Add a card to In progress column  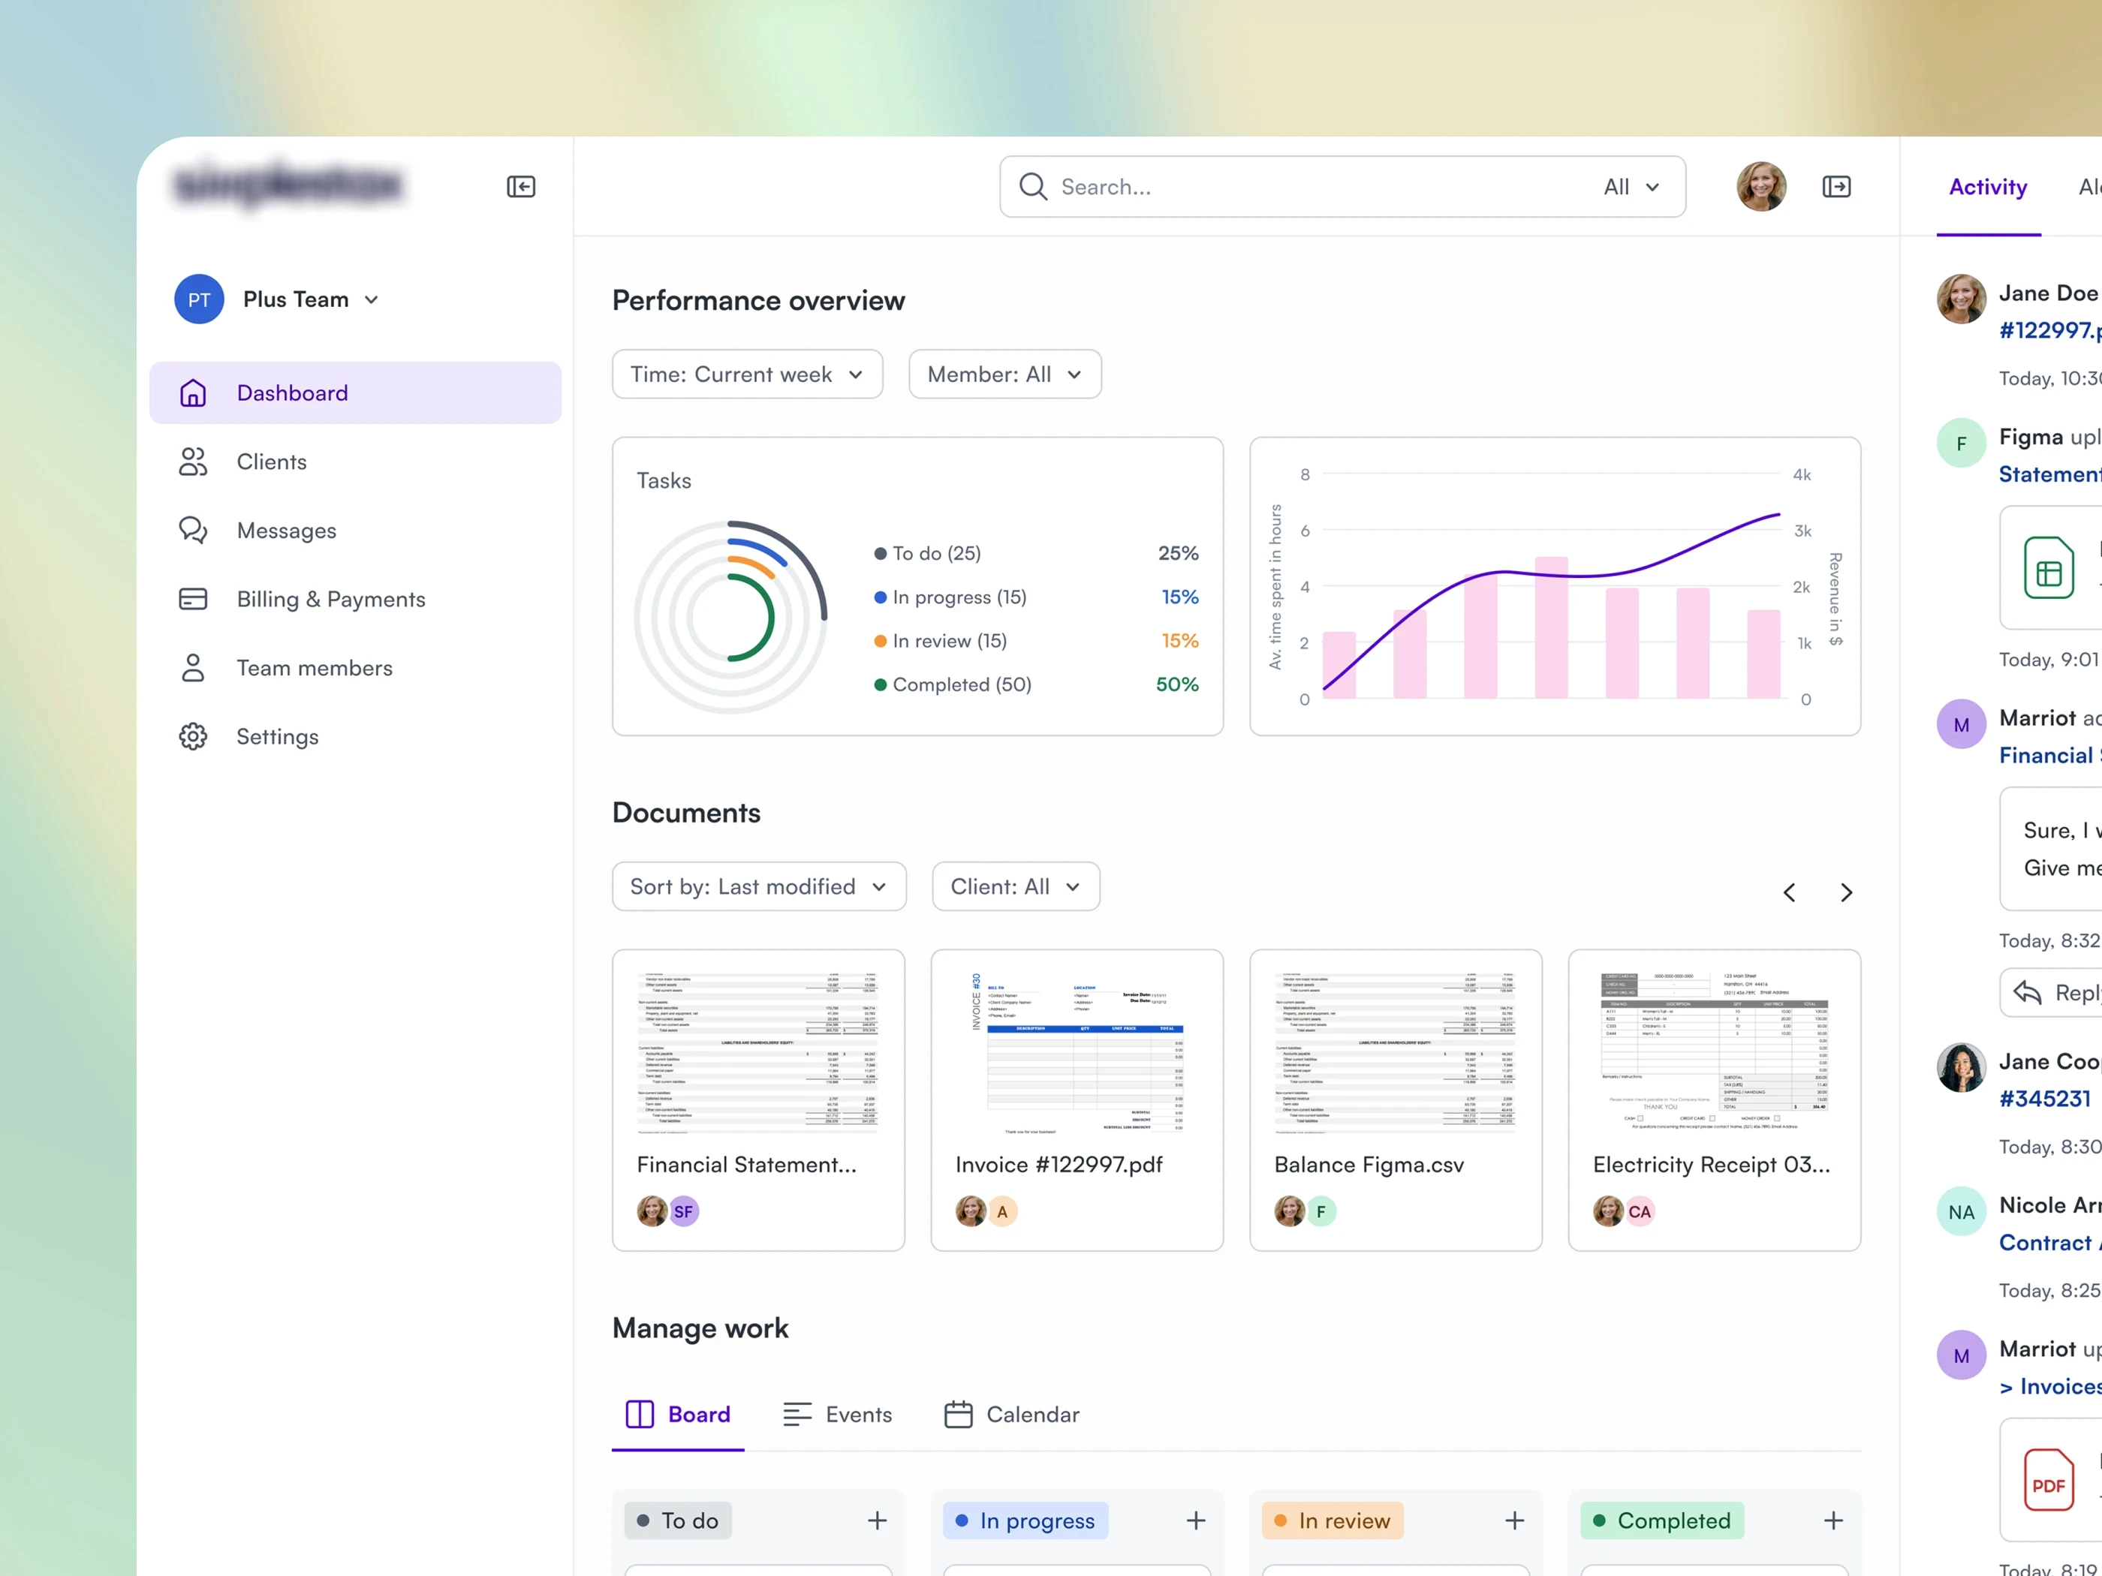[1195, 1521]
